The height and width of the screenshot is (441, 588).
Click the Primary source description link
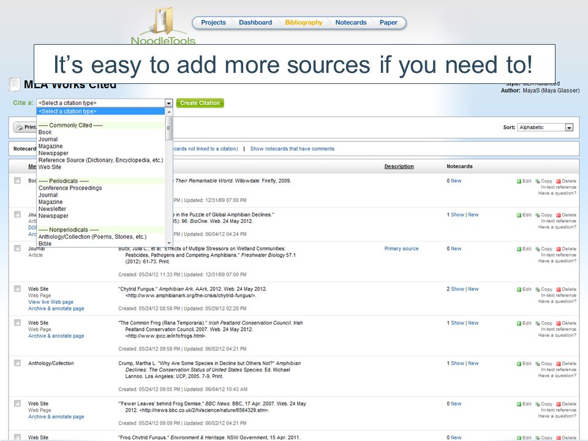401,249
